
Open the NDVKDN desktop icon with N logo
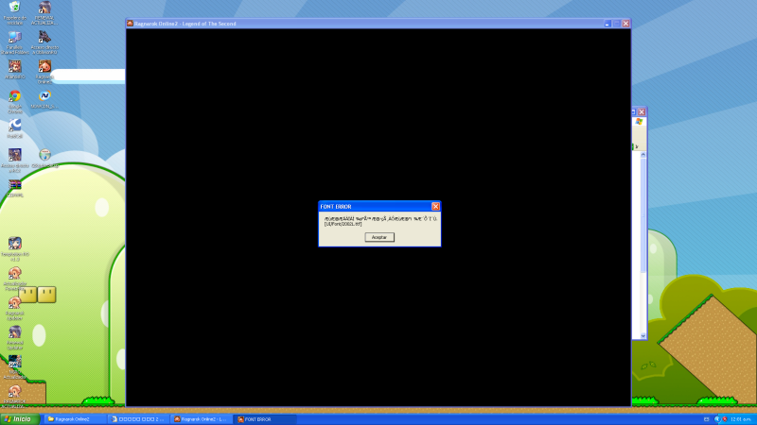pos(44,99)
